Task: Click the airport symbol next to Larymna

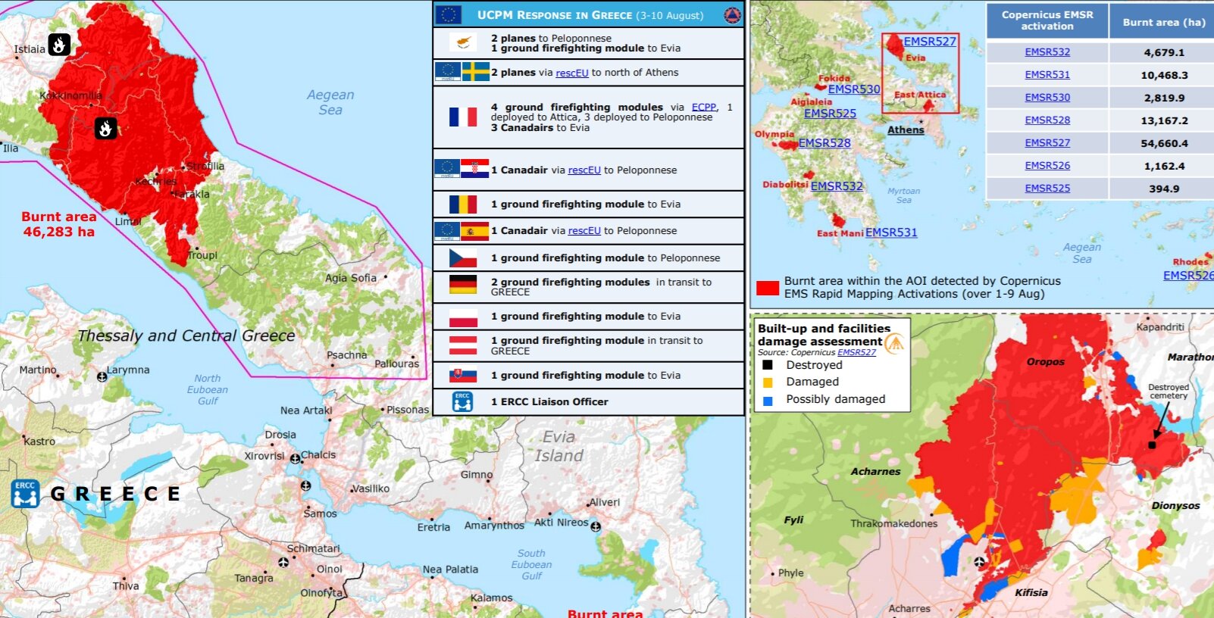Action: [102, 376]
